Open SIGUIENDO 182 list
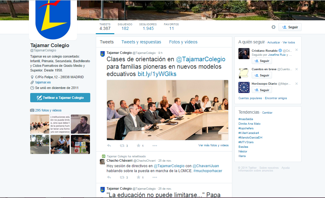 [125, 27]
